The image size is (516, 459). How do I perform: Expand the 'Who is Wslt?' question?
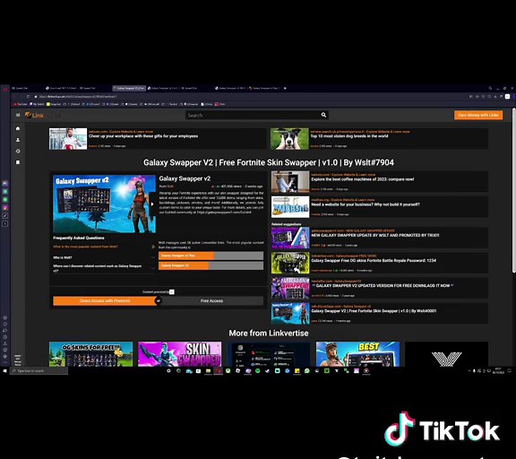(x=104, y=257)
